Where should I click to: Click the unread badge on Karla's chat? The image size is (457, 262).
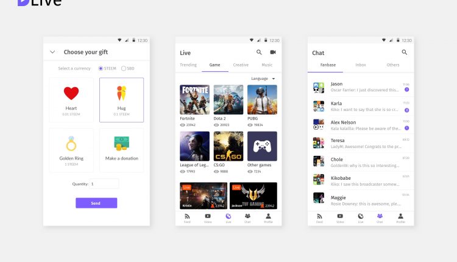(407, 110)
